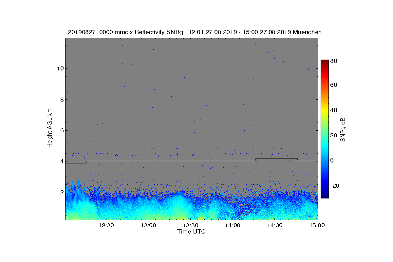
Task: Click the 13:30 time axis label
Action: point(191,225)
